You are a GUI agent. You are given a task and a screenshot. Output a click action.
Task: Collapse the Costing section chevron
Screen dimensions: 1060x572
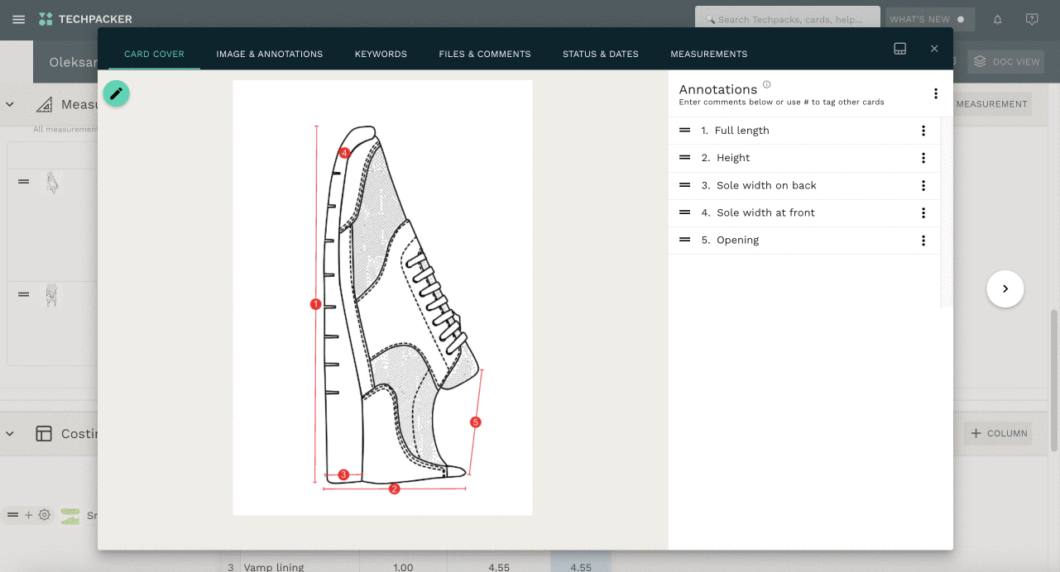[x=9, y=433]
